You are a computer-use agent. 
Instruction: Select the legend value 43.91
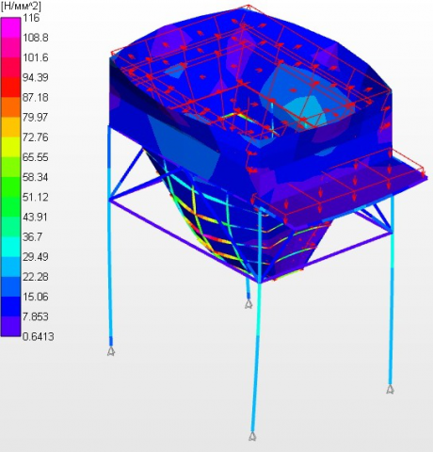click(35, 217)
